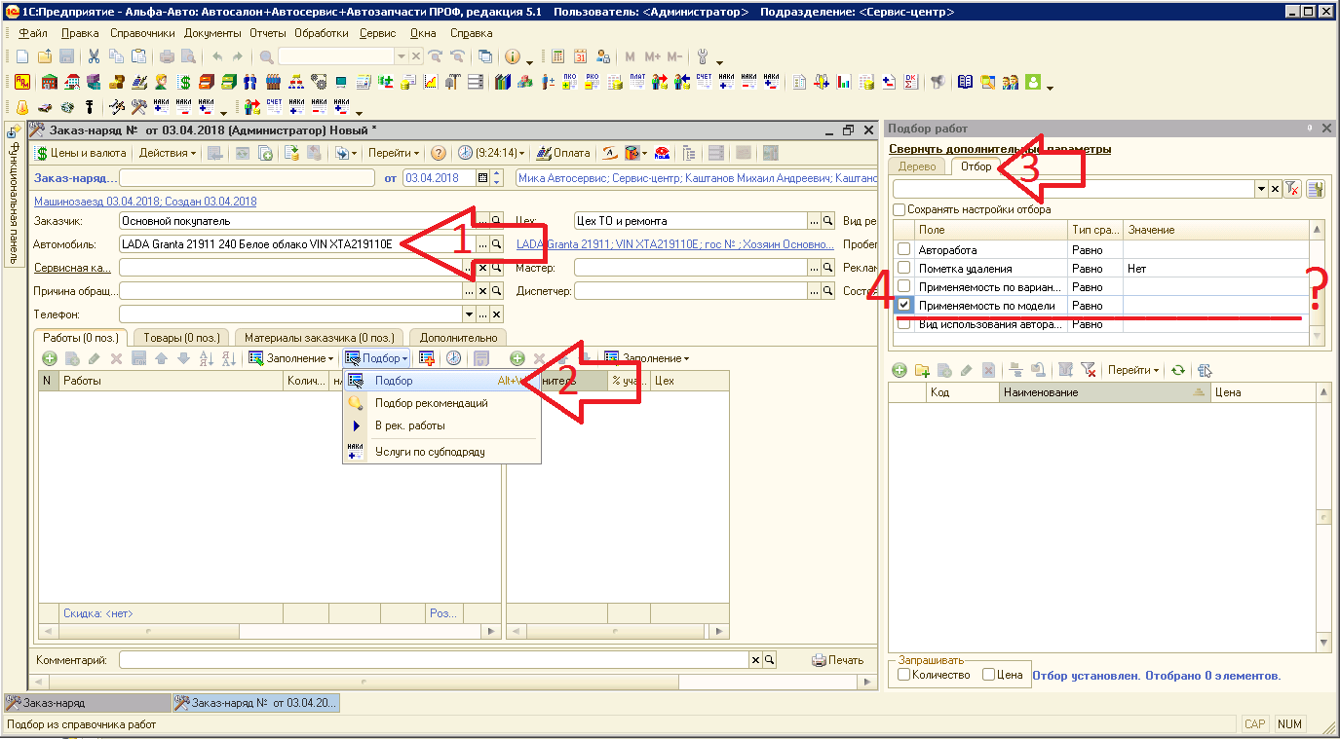Check the Применяемость по вариан... filter checkbox
The image size is (1340, 739).
pyautogui.click(x=904, y=286)
